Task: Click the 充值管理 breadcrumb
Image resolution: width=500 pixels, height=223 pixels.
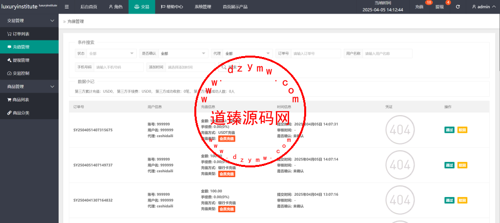Action: (75, 21)
